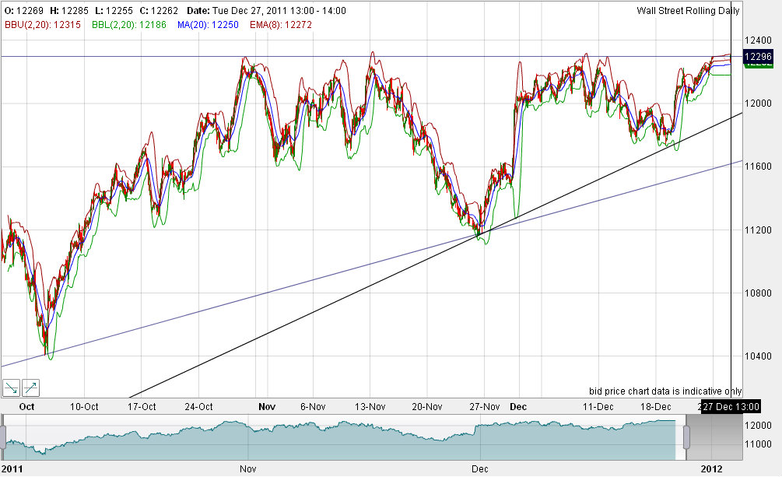Expand the 27 Dec 13:00 timestamp marker

click(731, 406)
